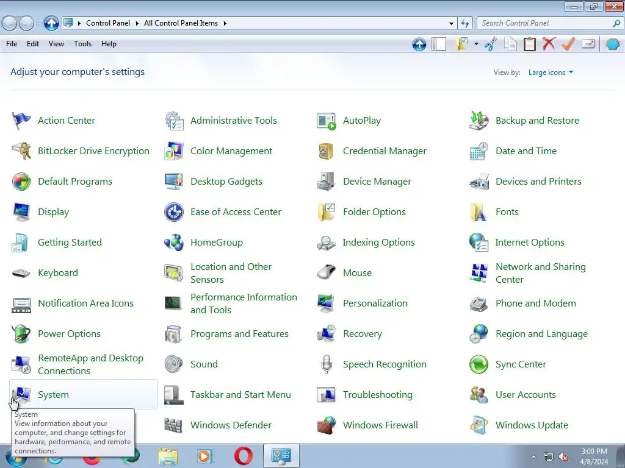Image resolution: width=625 pixels, height=468 pixels.
Task: Open the View by Large icons dropdown
Action: click(x=551, y=73)
